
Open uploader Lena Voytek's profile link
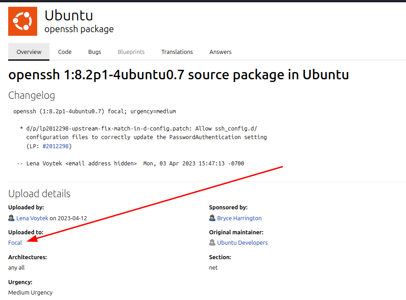point(32,218)
